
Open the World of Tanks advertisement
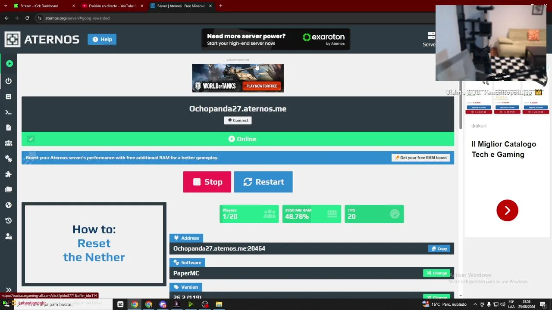pyautogui.click(x=238, y=78)
